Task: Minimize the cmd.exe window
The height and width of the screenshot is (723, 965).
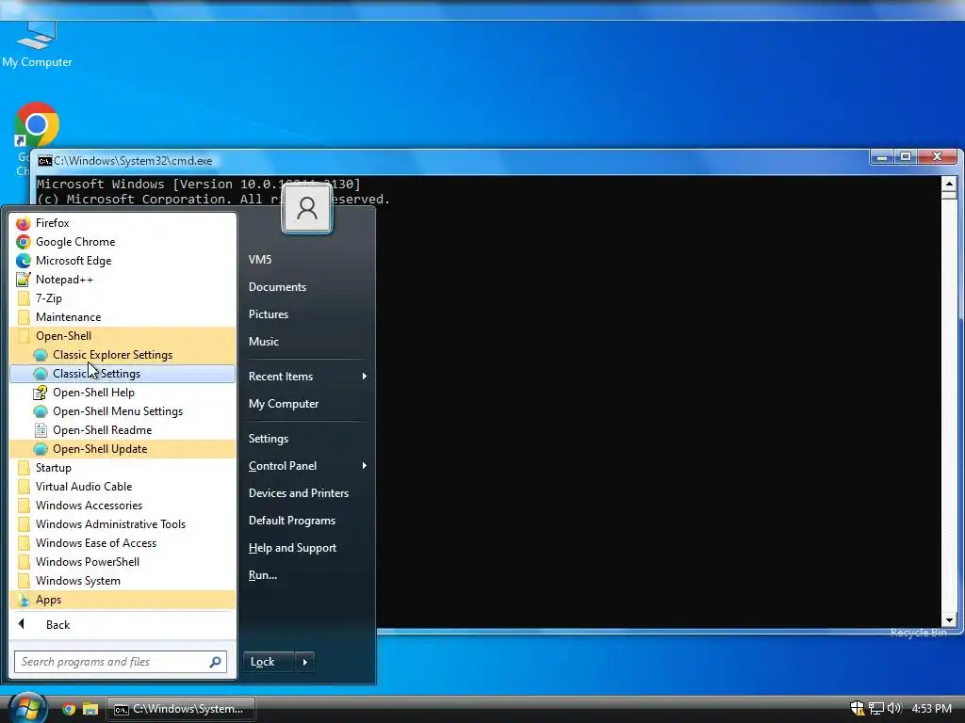Action: [x=882, y=157]
